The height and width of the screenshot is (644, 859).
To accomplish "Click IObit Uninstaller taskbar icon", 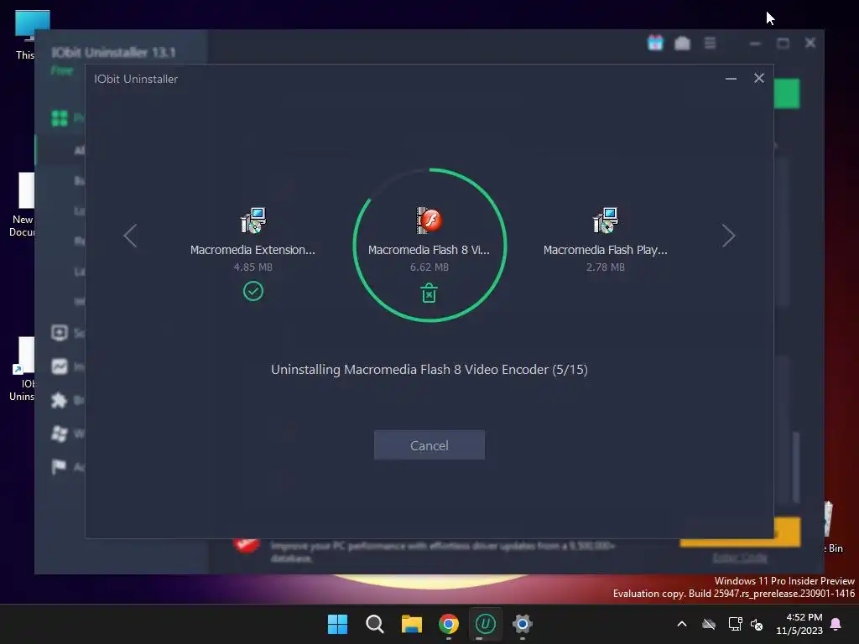I will coord(486,624).
